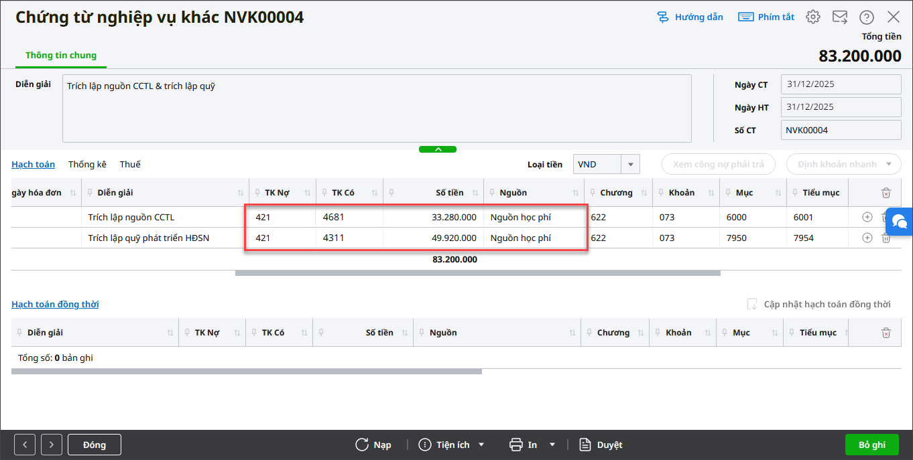The image size is (913, 460).
Task: Open the Định khoản nhanh dropdown
Action: [x=844, y=164]
